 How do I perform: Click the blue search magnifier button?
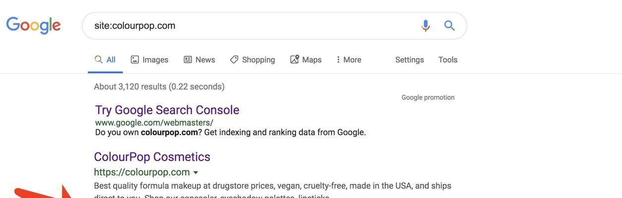449,26
